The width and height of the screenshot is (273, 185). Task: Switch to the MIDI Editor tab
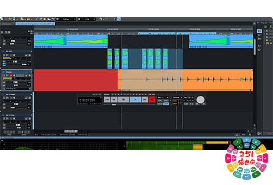[7, 24]
